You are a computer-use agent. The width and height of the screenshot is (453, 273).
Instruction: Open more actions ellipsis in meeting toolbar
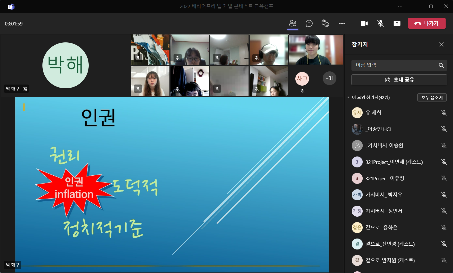pyautogui.click(x=342, y=24)
